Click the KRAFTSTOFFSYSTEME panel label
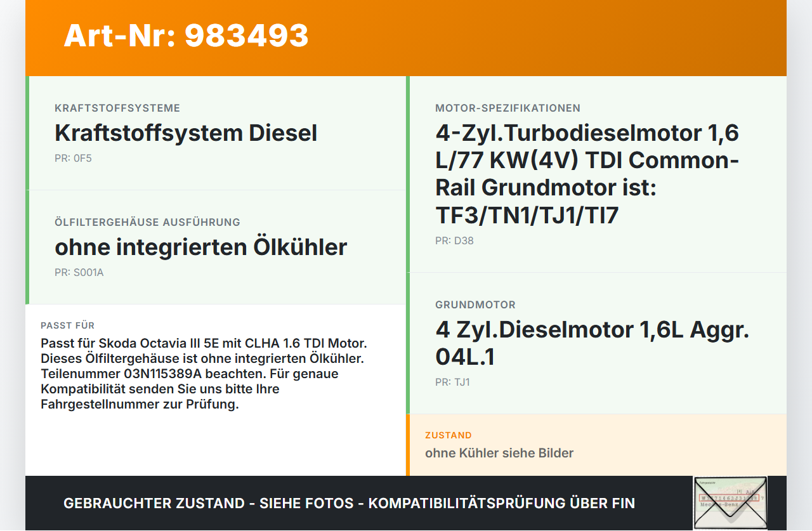812x531 pixels. (x=117, y=108)
